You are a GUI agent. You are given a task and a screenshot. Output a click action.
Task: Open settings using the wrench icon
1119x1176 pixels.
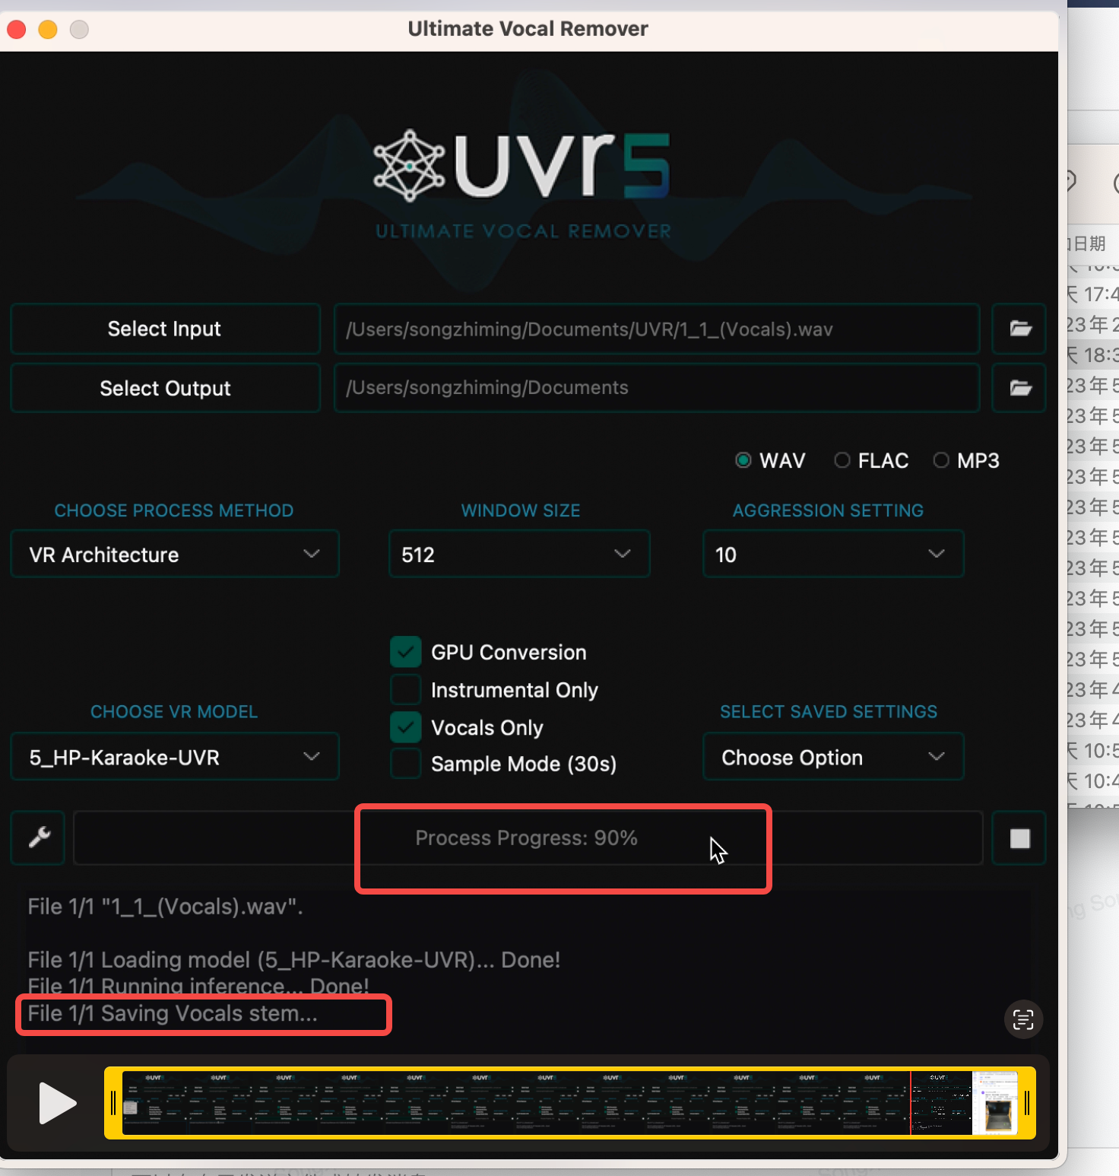click(36, 838)
